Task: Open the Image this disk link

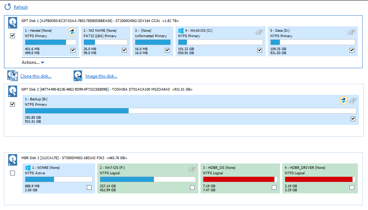Action: (101, 76)
